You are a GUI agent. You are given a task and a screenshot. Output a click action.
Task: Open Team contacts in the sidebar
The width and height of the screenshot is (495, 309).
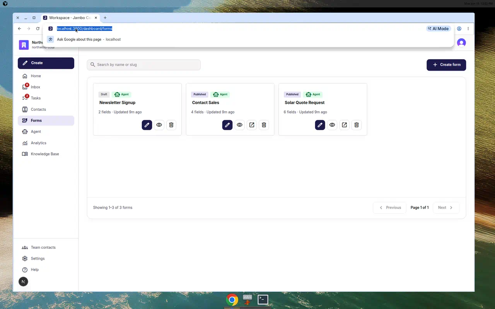pos(46,247)
